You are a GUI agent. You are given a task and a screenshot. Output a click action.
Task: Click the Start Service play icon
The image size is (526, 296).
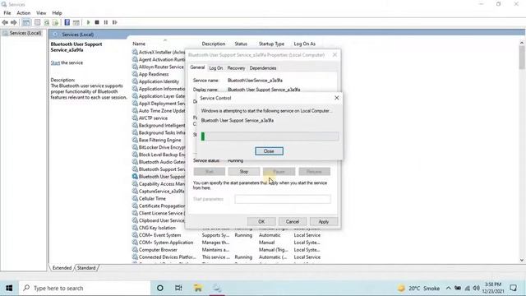pyautogui.click(x=88, y=22)
